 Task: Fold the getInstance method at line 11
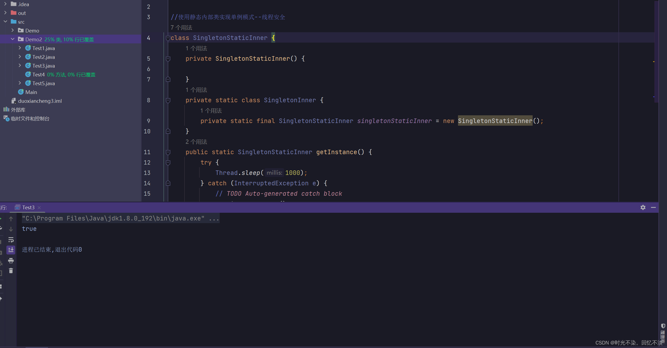[168, 152]
